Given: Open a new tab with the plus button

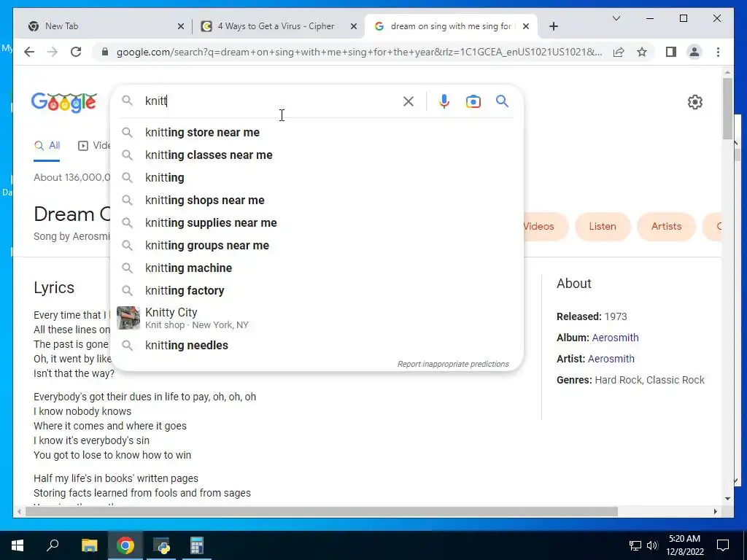Looking at the screenshot, I should click(553, 26).
